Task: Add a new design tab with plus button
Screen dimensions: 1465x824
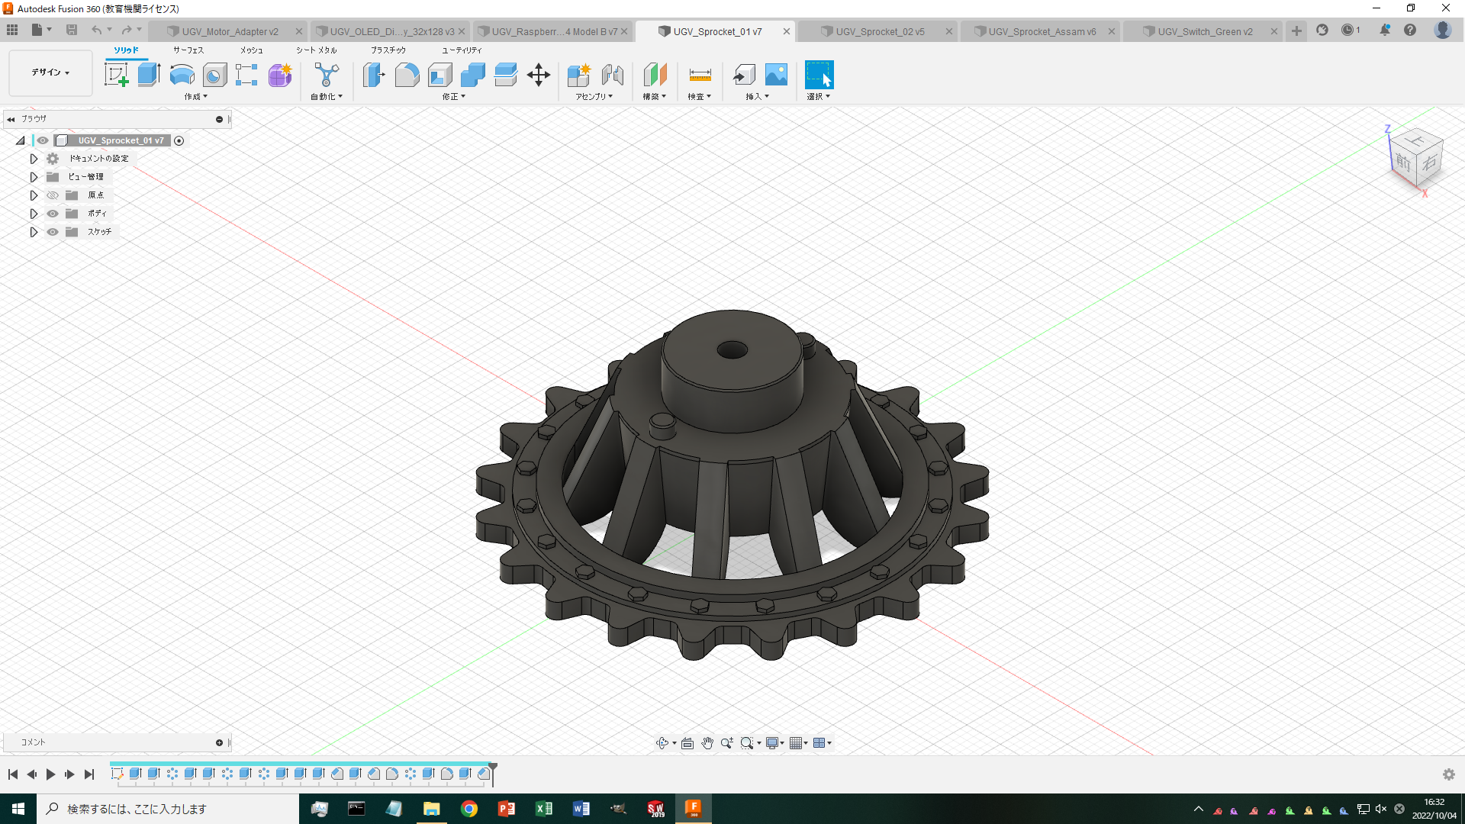Action: pyautogui.click(x=1296, y=31)
